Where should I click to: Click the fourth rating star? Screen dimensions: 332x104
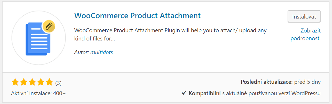coord(40,82)
